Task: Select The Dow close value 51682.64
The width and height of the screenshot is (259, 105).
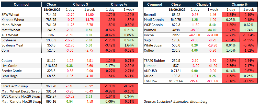Action: (176, 81)
